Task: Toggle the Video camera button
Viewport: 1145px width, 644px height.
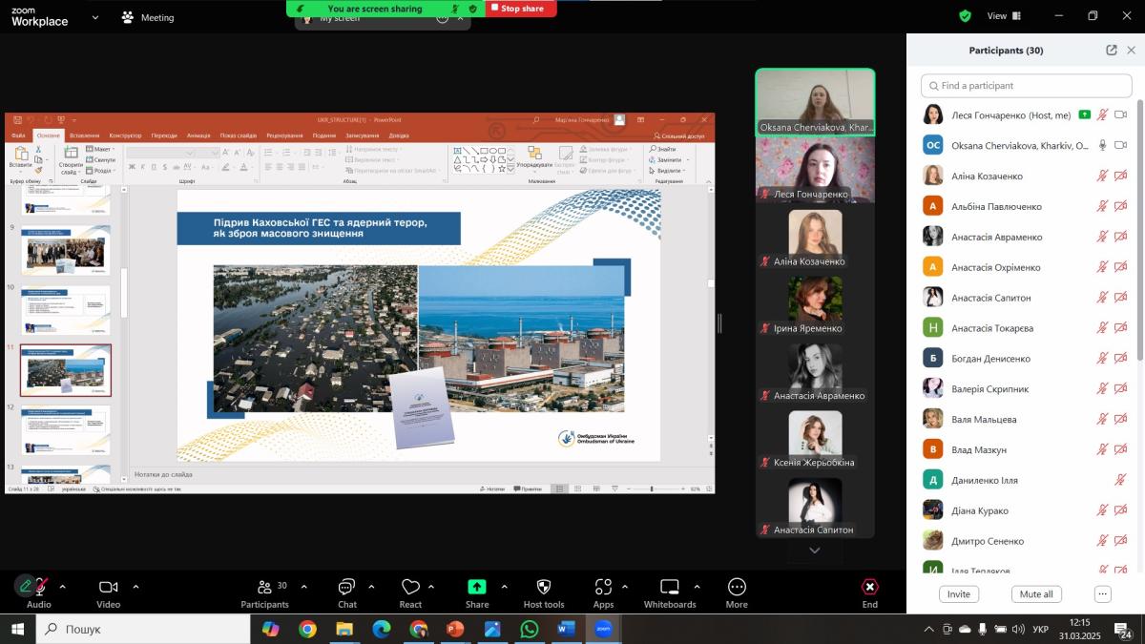Action: 109,587
